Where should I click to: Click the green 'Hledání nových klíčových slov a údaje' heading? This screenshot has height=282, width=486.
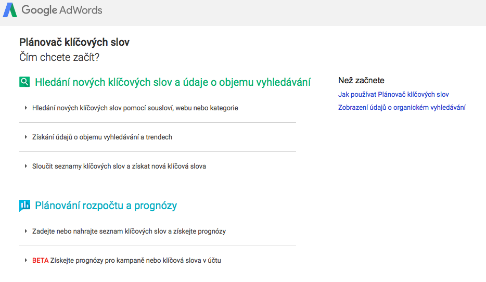[173, 82]
